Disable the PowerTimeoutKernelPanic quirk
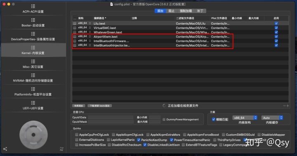297x156 pixels. (x=172, y=140)
